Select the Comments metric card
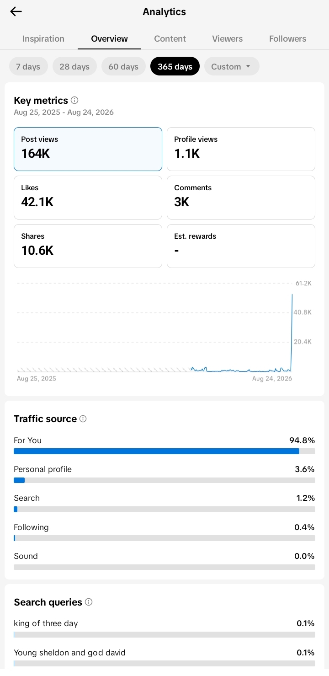Viewport: 329px width, 676px height. pos(241,198)
